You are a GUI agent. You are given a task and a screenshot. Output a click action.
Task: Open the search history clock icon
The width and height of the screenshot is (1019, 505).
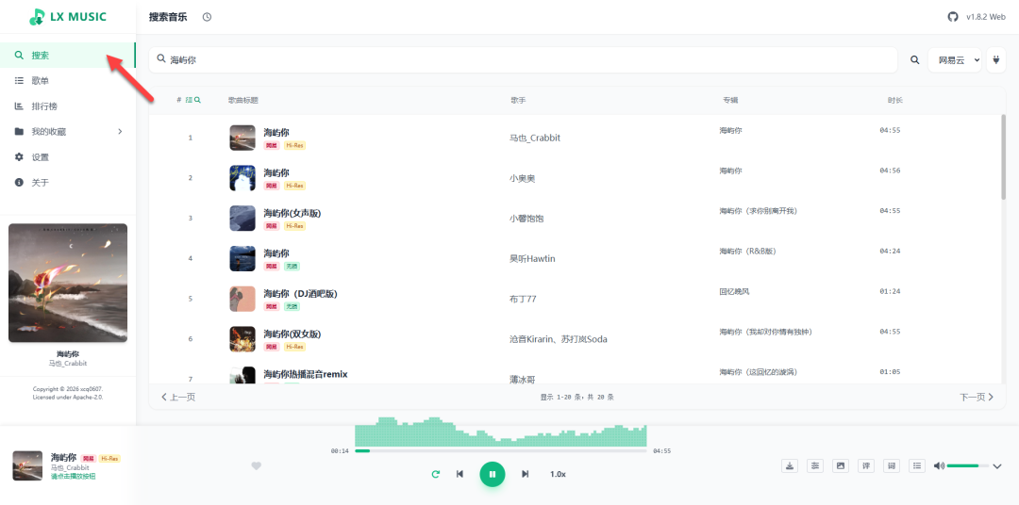point(207,17)
